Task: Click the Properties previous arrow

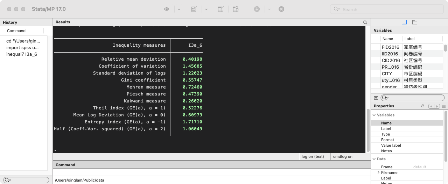Action: (x=431, y=106)
